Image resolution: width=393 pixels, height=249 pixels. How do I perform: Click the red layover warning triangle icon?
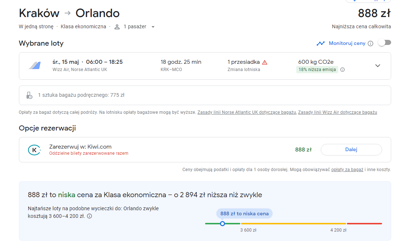(265, 62)
